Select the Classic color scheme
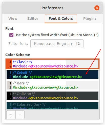Screen dimensions: 105x125 click(52, 64)
